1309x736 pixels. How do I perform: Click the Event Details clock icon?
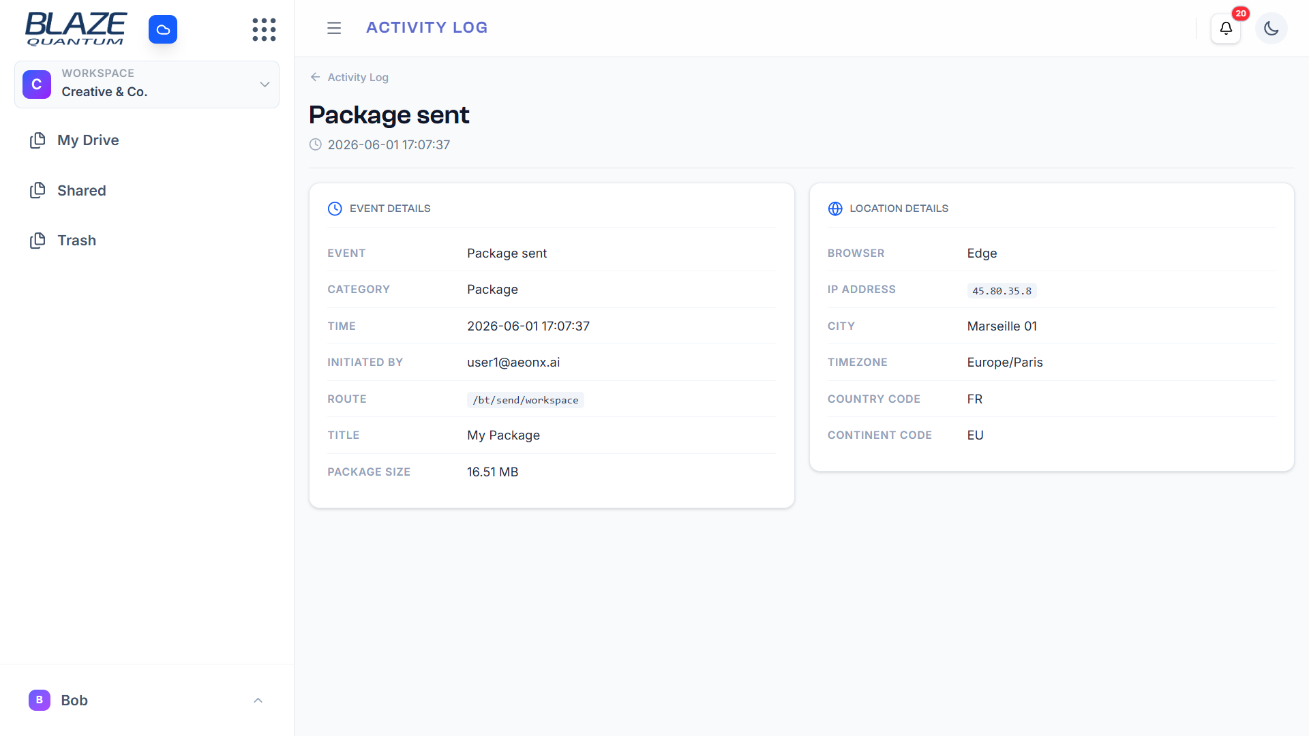(x=335, y=209)
